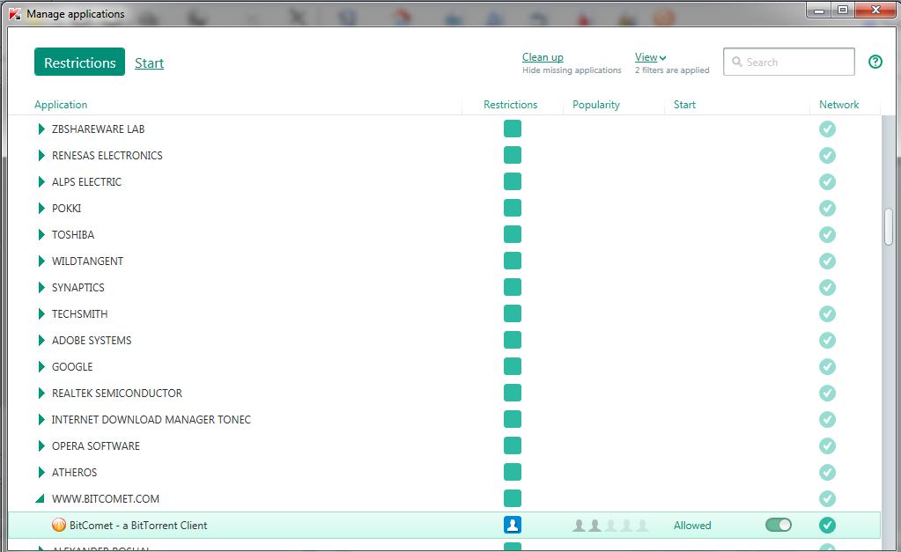Click REALTEK SEMICONDUCTOR restrictions square icon

(513, 393)
